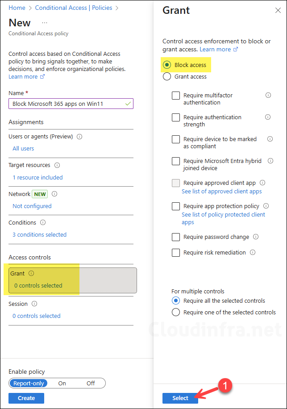This screenshot has width=287, height=409.
Task: Click the Create button
Action: [x=26, y=398]
